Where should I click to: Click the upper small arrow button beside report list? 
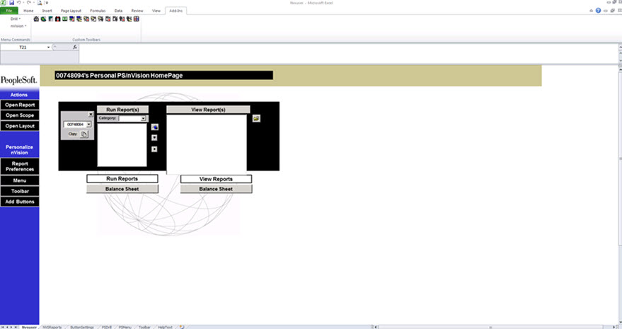(154, 138)
